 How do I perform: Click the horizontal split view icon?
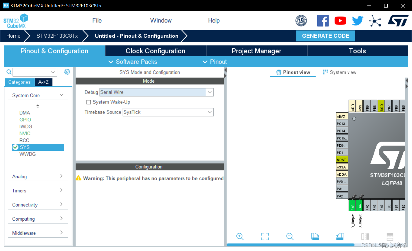point(390,237)
